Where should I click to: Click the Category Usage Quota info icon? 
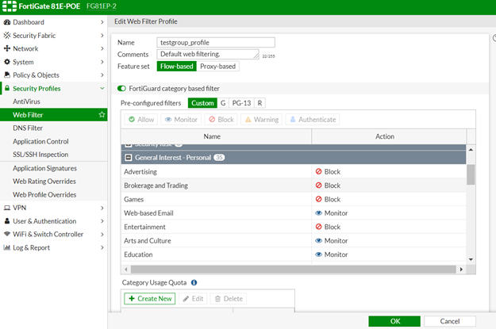coord(194,282)
